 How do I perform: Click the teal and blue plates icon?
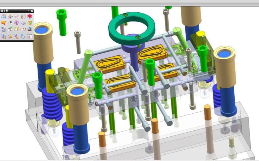point(23,36)
